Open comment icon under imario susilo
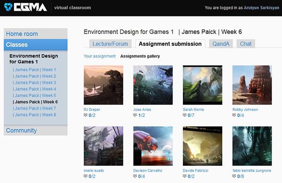This screenshot has height=183, width=282. click(86, 176)
